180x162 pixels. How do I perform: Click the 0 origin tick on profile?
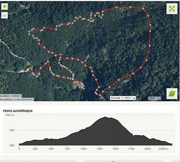pos(19,149)
